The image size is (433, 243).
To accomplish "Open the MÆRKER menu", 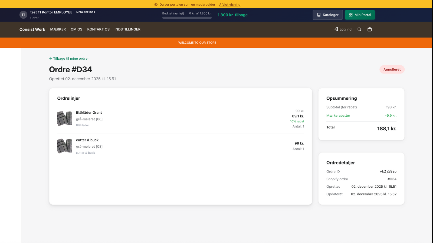I will point(58,29).
